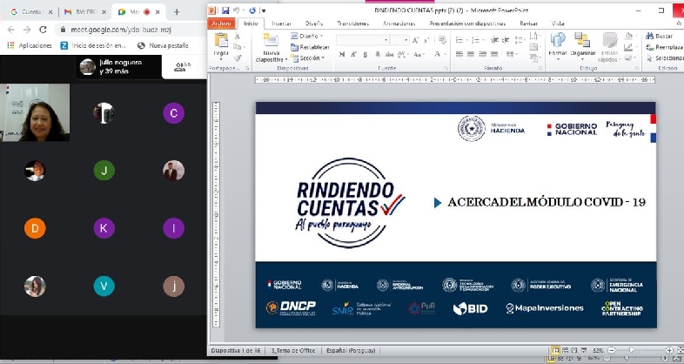684x364 pixels.
Task: Expand the slide Diseño layout dropdown
Action: coord(307,37)
